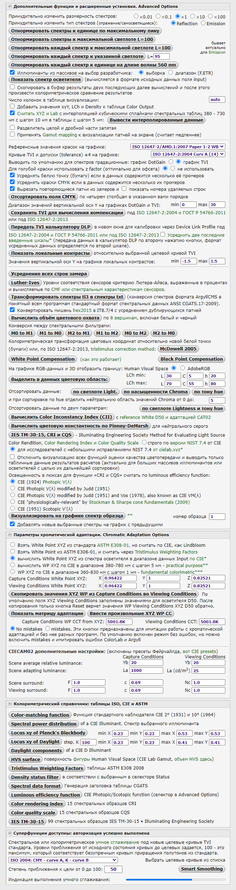Click Вычислить Color Inconstancy Index (CII) button

click(61, 417)
